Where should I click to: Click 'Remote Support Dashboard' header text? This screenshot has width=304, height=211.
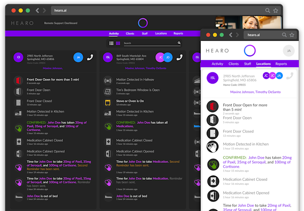(x=61, y=23)
